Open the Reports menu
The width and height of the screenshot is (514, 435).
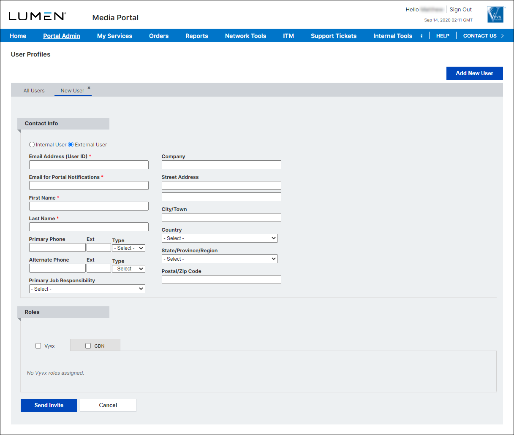pos(197,36)
